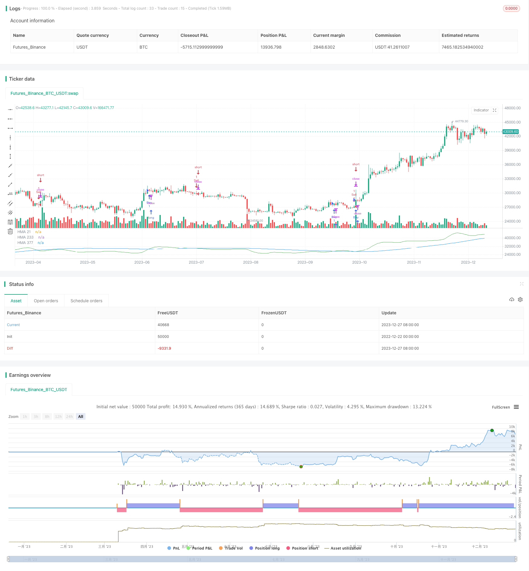Select the horizontal ray line drawing tool

(10, 119)
